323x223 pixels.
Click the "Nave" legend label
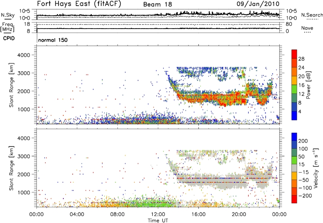[x=307, y=28]
